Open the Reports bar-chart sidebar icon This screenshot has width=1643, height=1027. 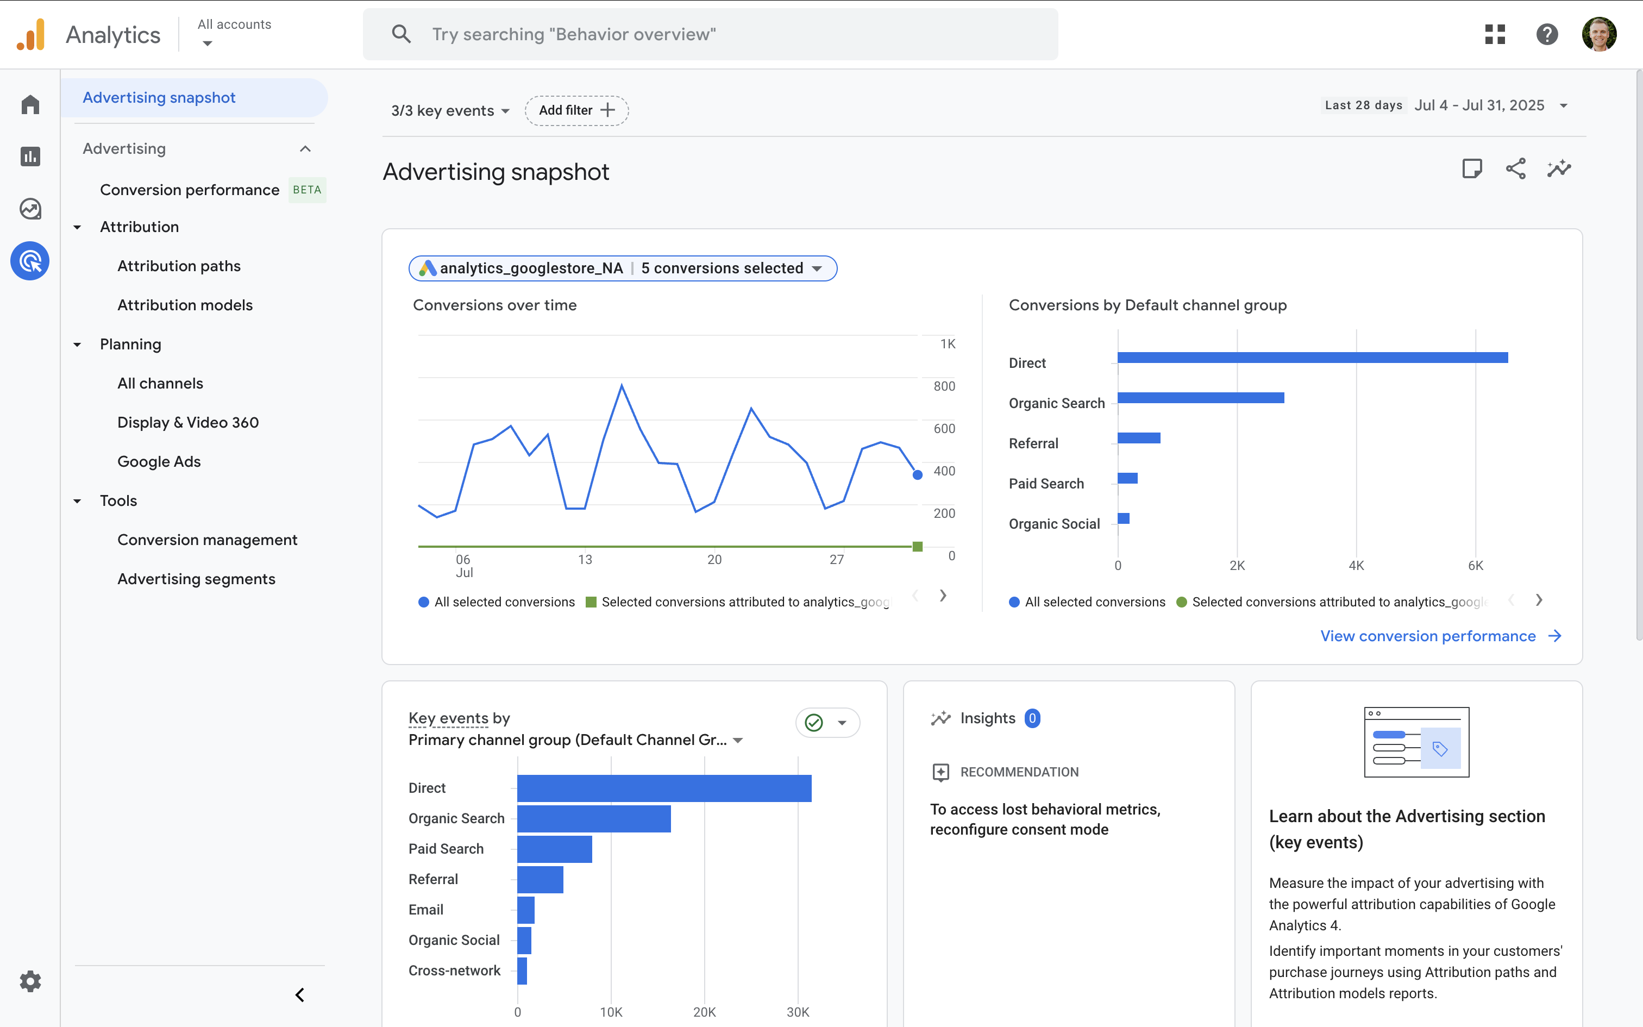coord(30,157)
